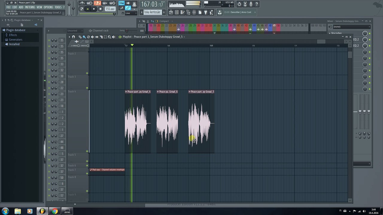Image resolution: width=383 pixels, height=215 pixels.
Task: Open the PATTERNS menu
Action: [30, 7]
